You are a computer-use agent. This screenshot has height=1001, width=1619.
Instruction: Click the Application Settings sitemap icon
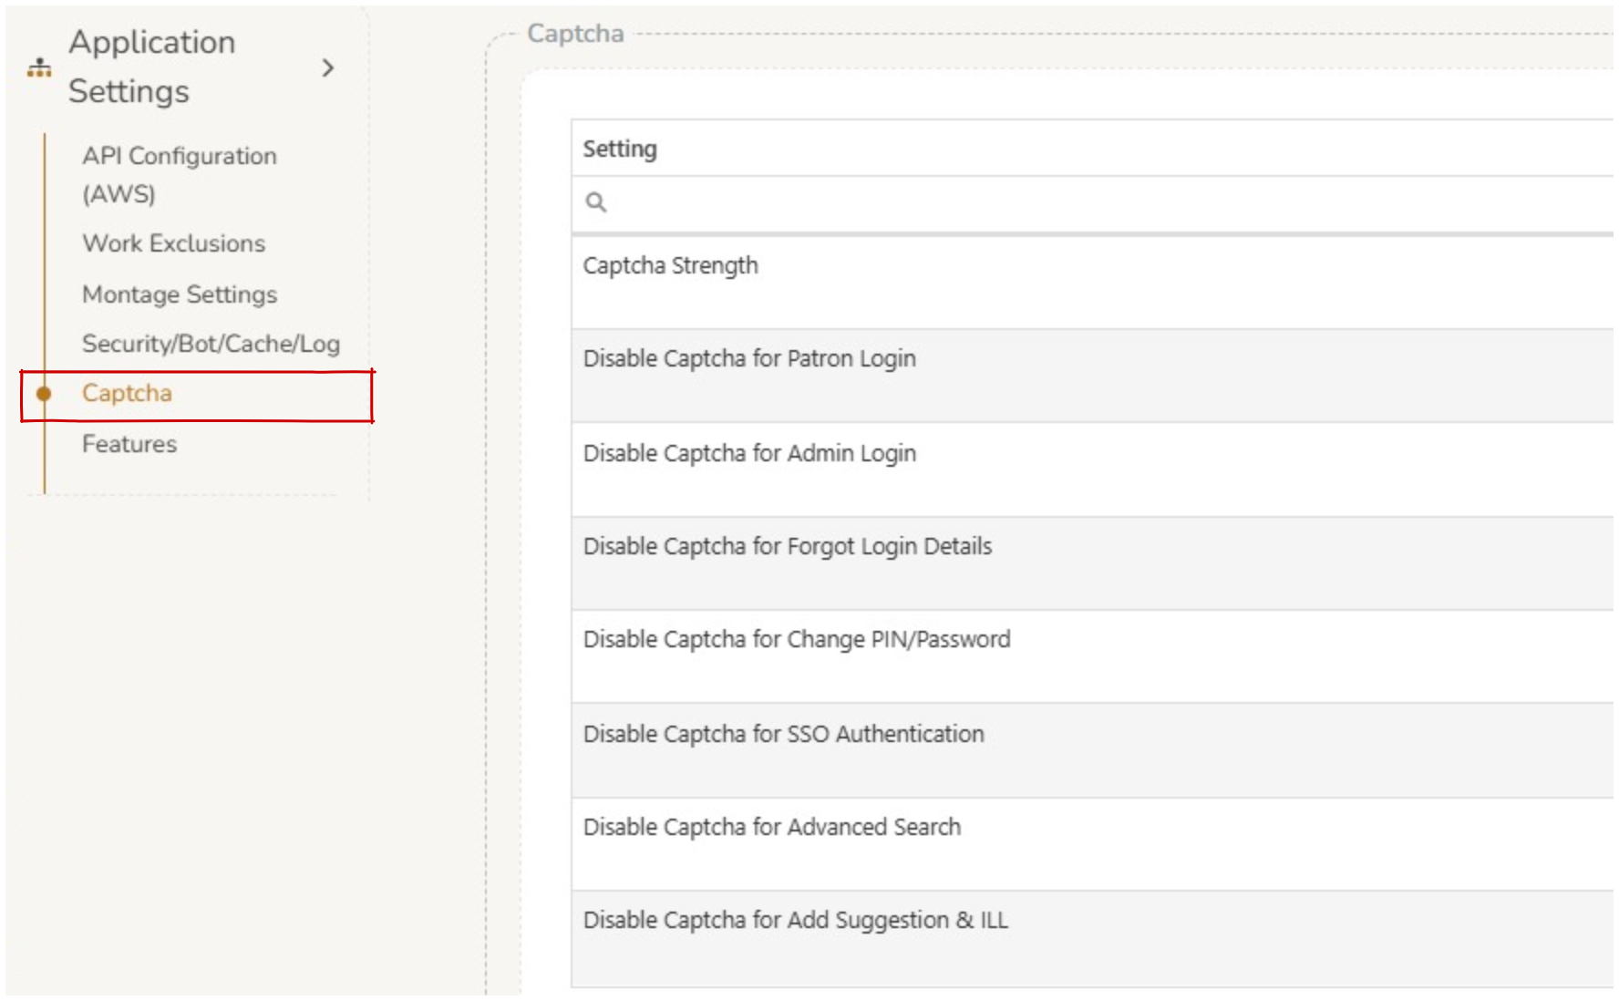point(39,67)
